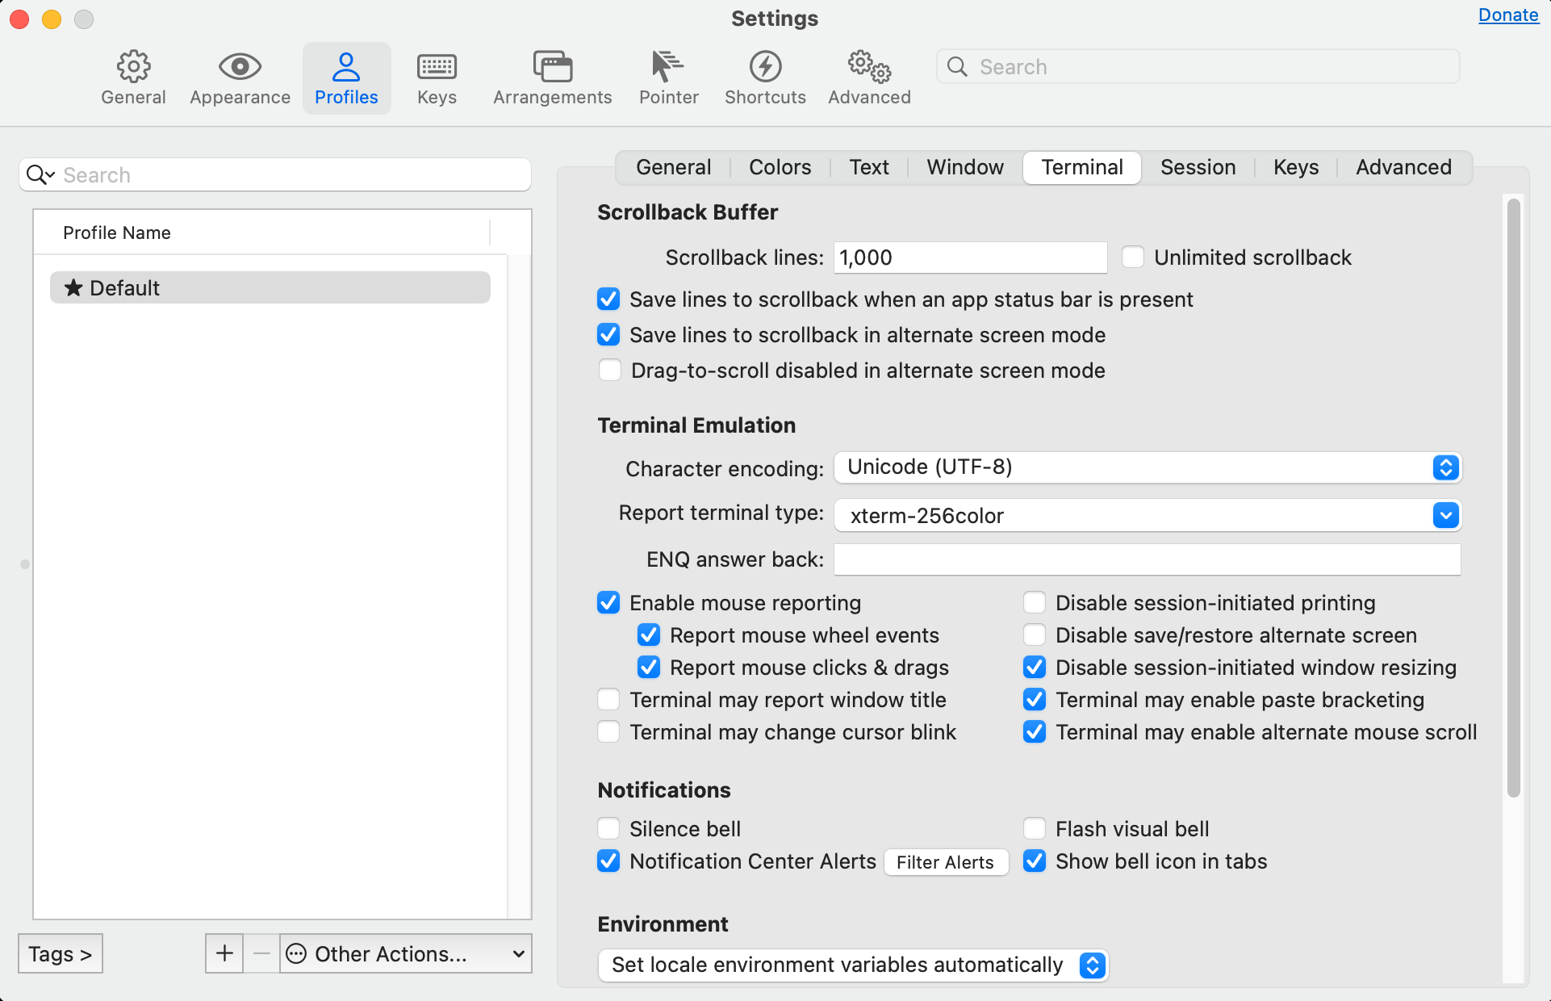Click the Filter Alerts button

[945, 862]
